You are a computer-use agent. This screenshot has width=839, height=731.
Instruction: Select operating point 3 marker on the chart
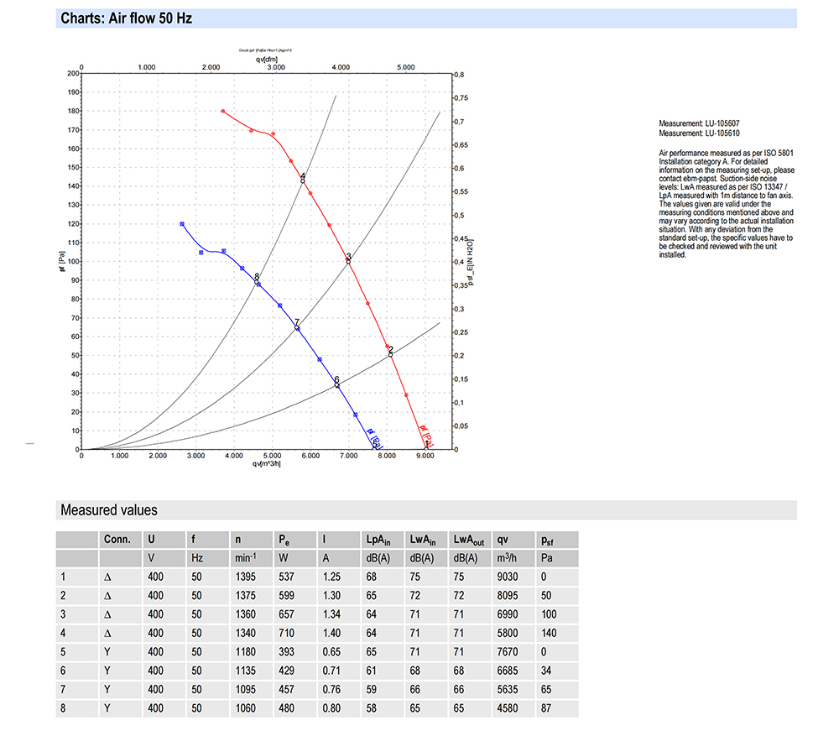pos(348,261)
